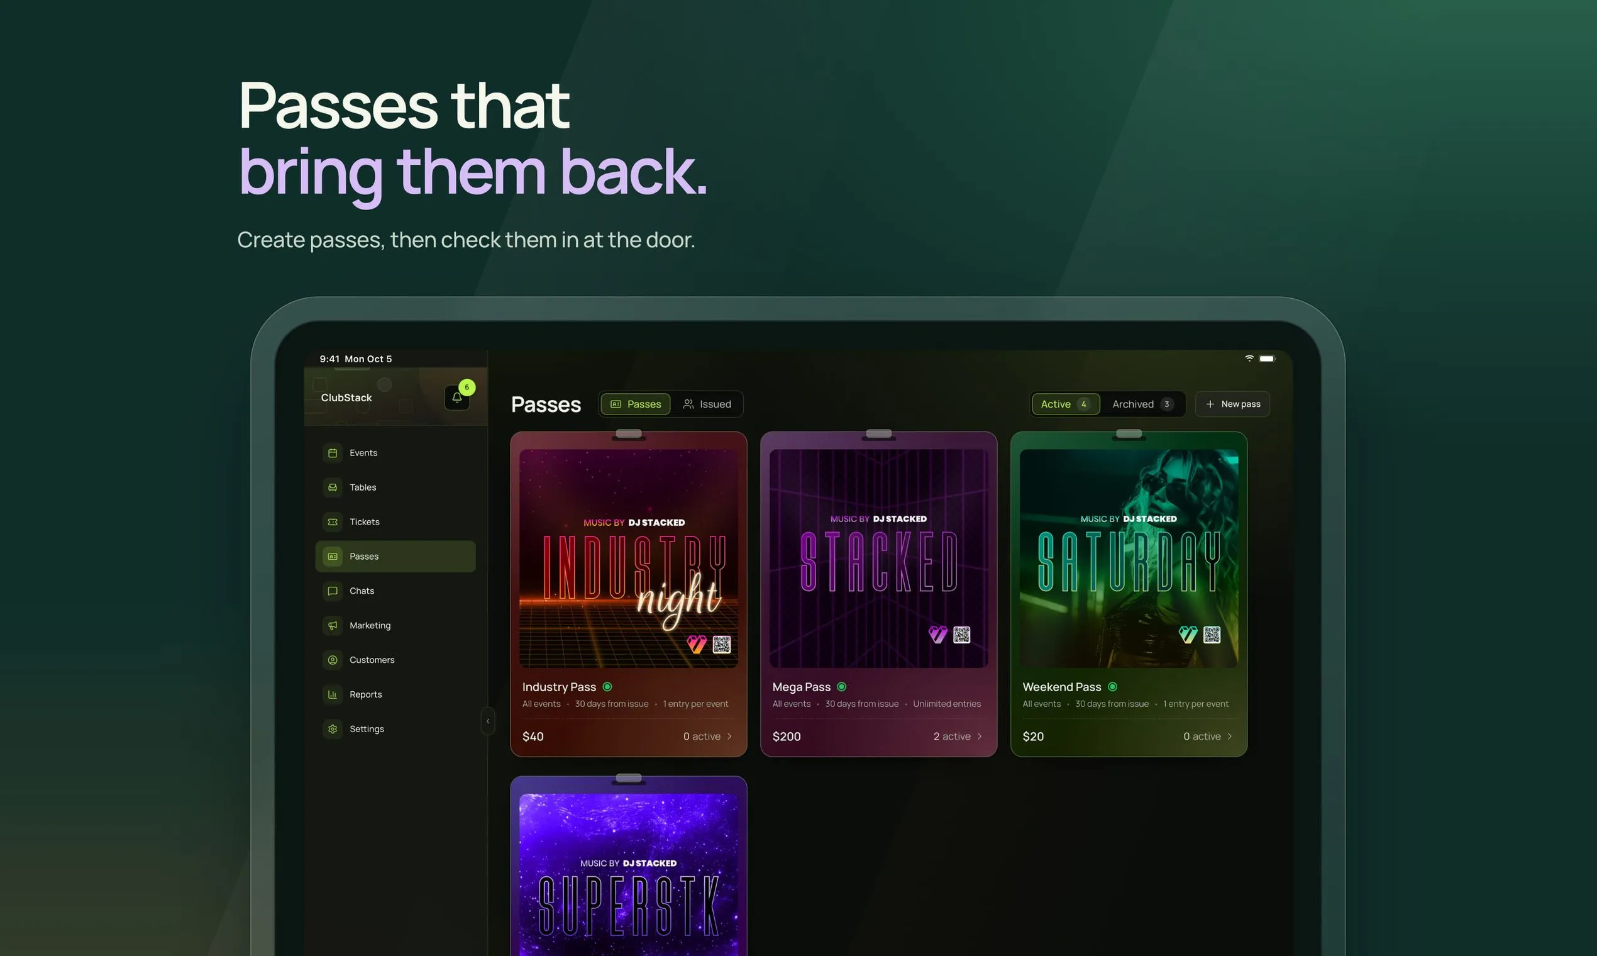Open the notifications bell icon
The image size is (1597, 956).
[456, 397]
